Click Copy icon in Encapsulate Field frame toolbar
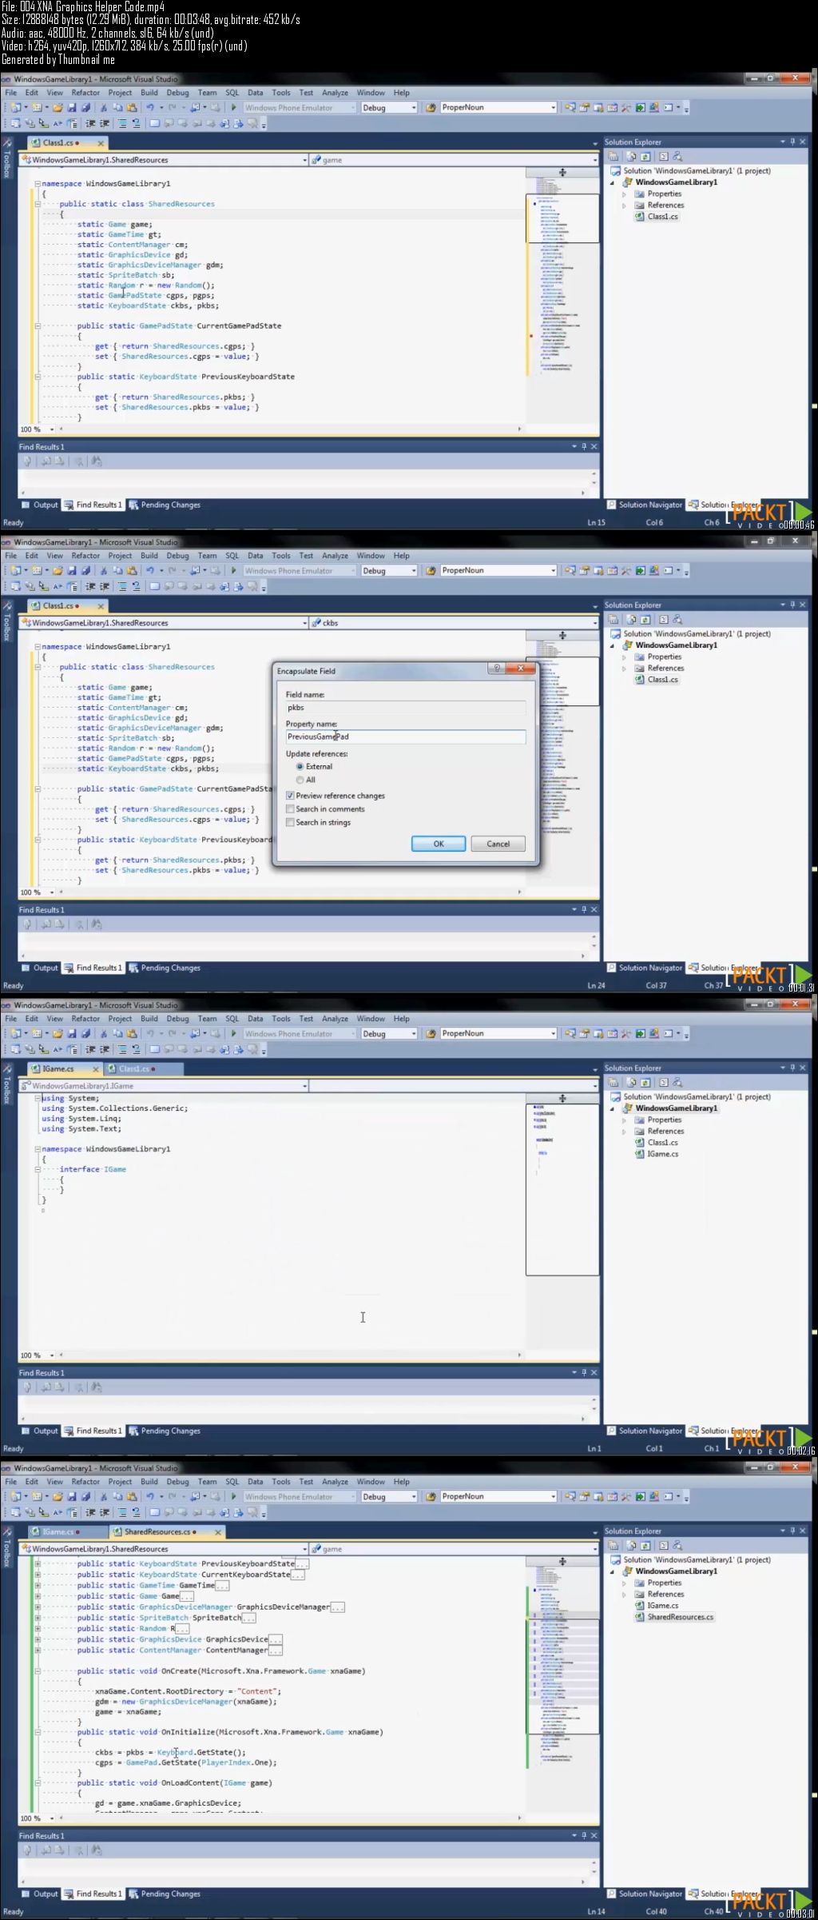This screenshot has width=818, height=1920. click(117, 570)
